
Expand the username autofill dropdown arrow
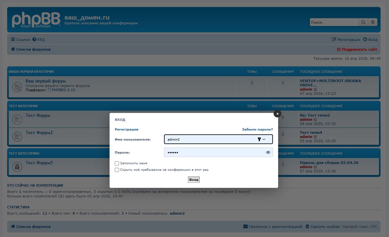pos(264,139)
